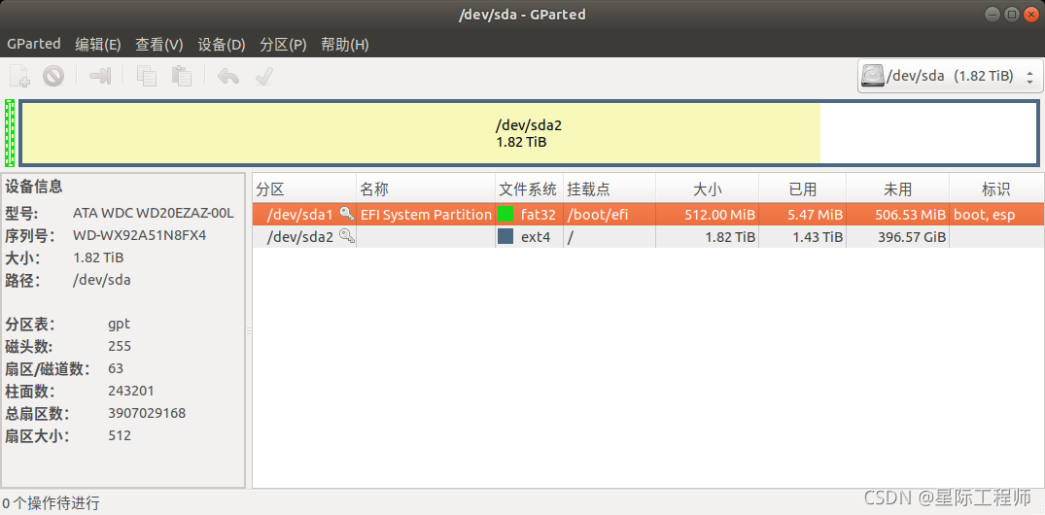Open the 查看(V) menu
Screen dimensions: 1045x515
159,45
